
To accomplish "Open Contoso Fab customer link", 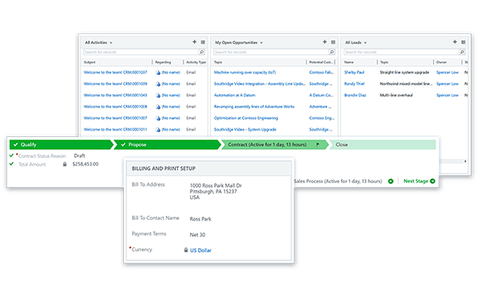I will coord(321,73).
